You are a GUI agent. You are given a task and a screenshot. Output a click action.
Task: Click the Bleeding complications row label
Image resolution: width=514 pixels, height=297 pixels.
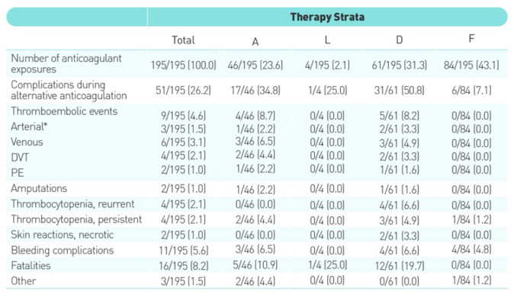coord(63,251)
